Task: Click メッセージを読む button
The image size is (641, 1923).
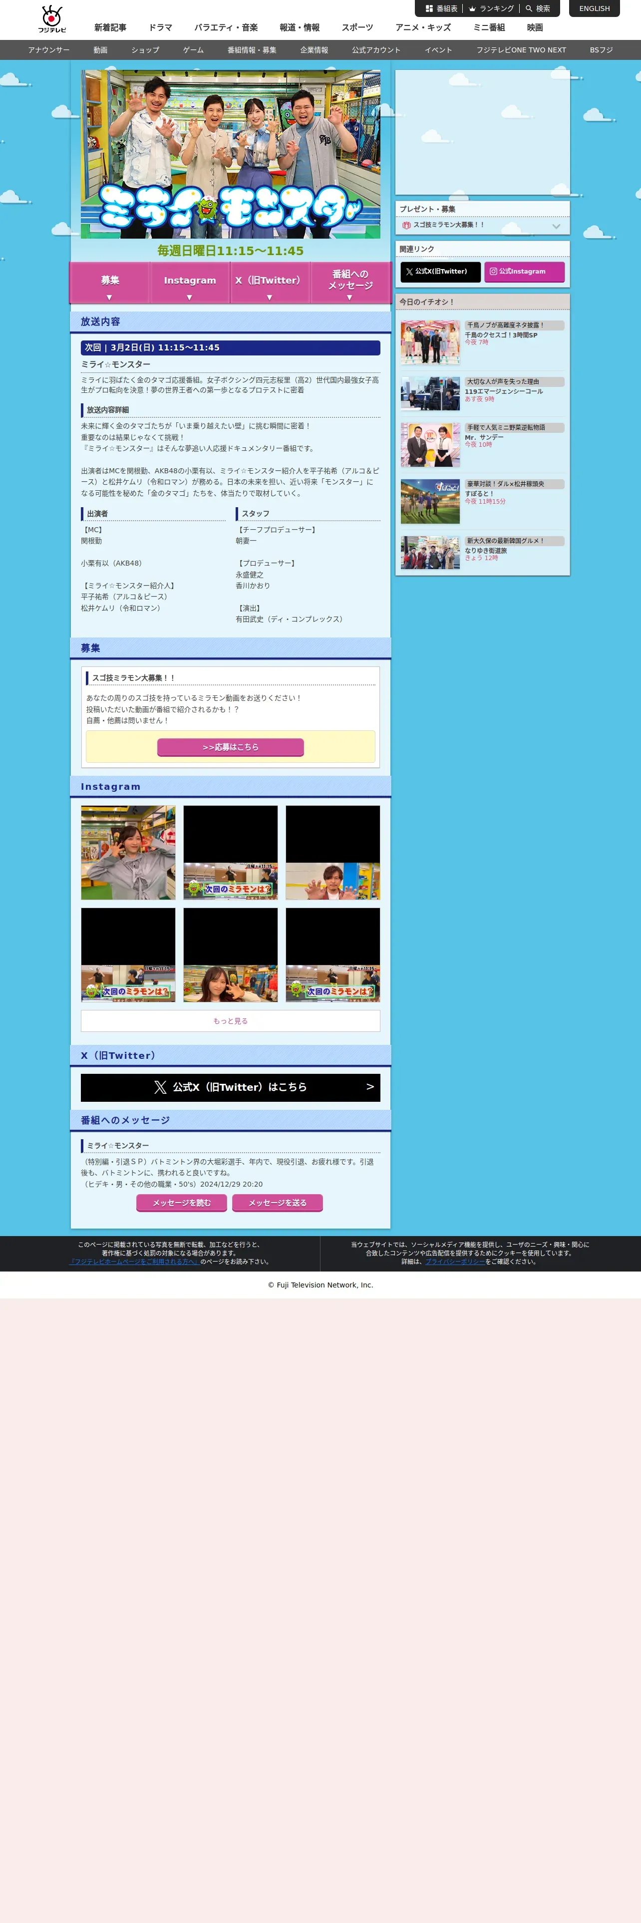Action: (181, 1203)
